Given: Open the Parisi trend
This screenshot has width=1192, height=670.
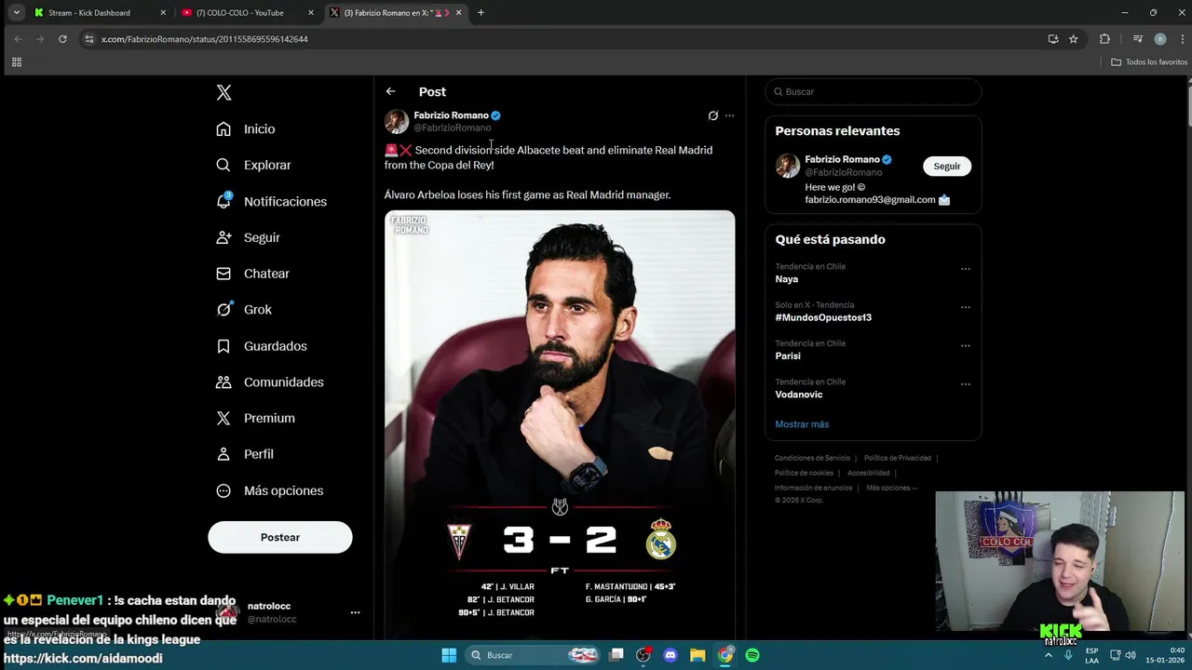Looking at the screenshot, I should click(x=788, y=355).
